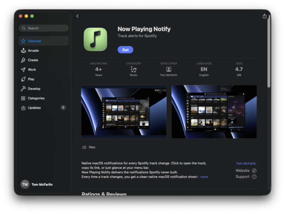Click the Tom McFarlin developer name under DEVELOPER
Screen dimensions: 285x214
click(169, 75)
